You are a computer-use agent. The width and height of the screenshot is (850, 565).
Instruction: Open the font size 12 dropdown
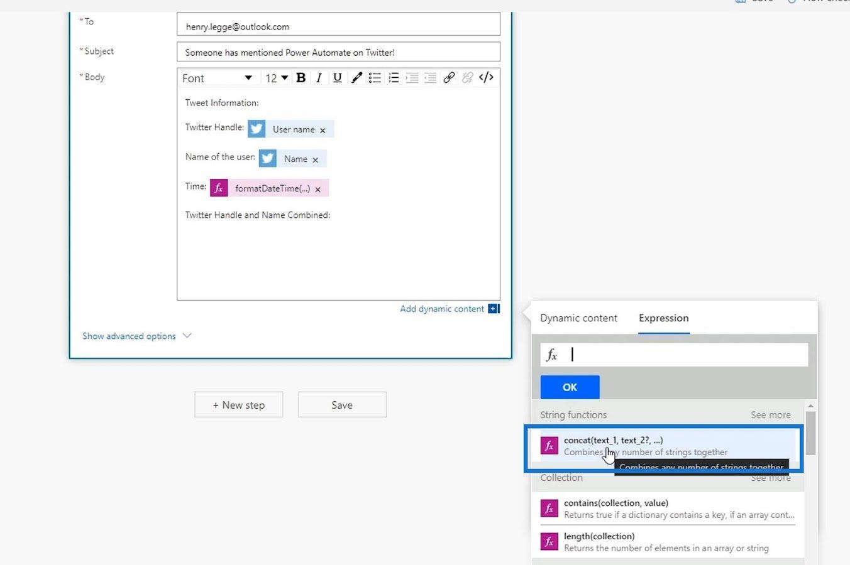(276, 78)
